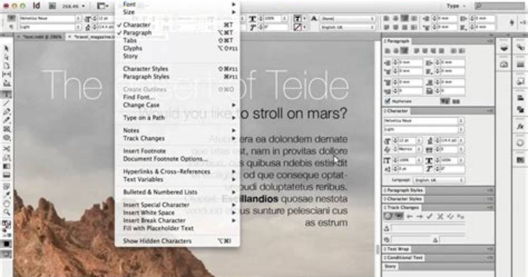
Task: Select the Type tool in toolbox
Action: coord(6,94)
